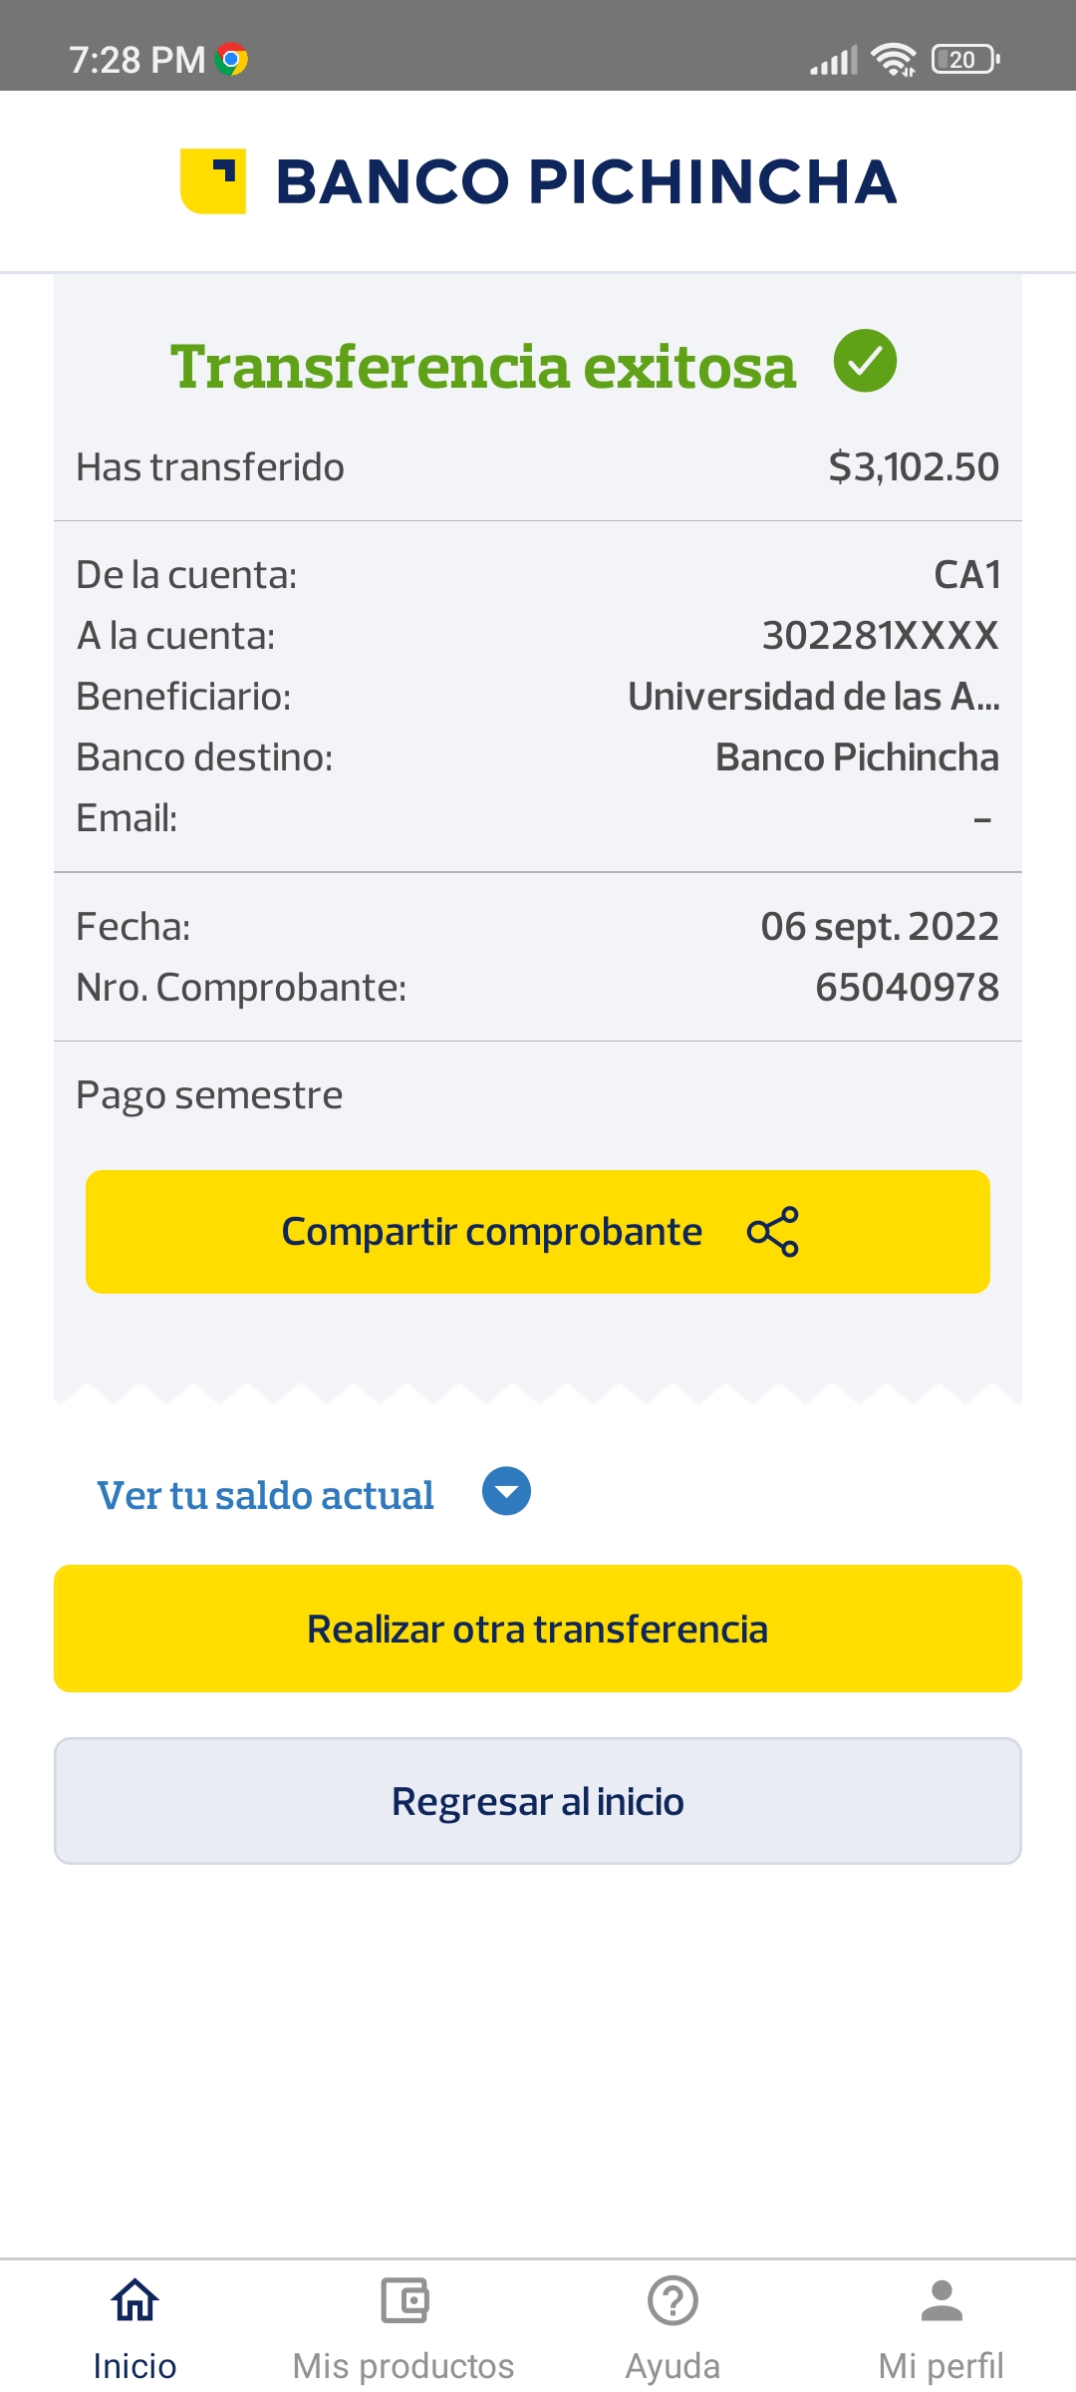
Task: Tap the Ayuda question mark icon
Action: click(x=672, y=2300)
